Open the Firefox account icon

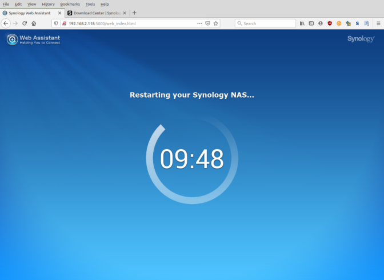321,23
